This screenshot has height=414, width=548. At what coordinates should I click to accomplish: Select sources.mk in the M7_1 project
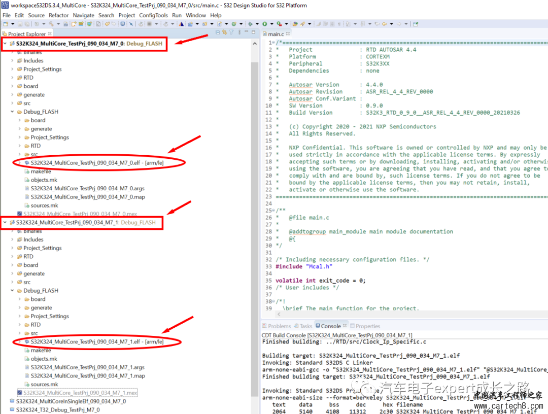(44, 384)
